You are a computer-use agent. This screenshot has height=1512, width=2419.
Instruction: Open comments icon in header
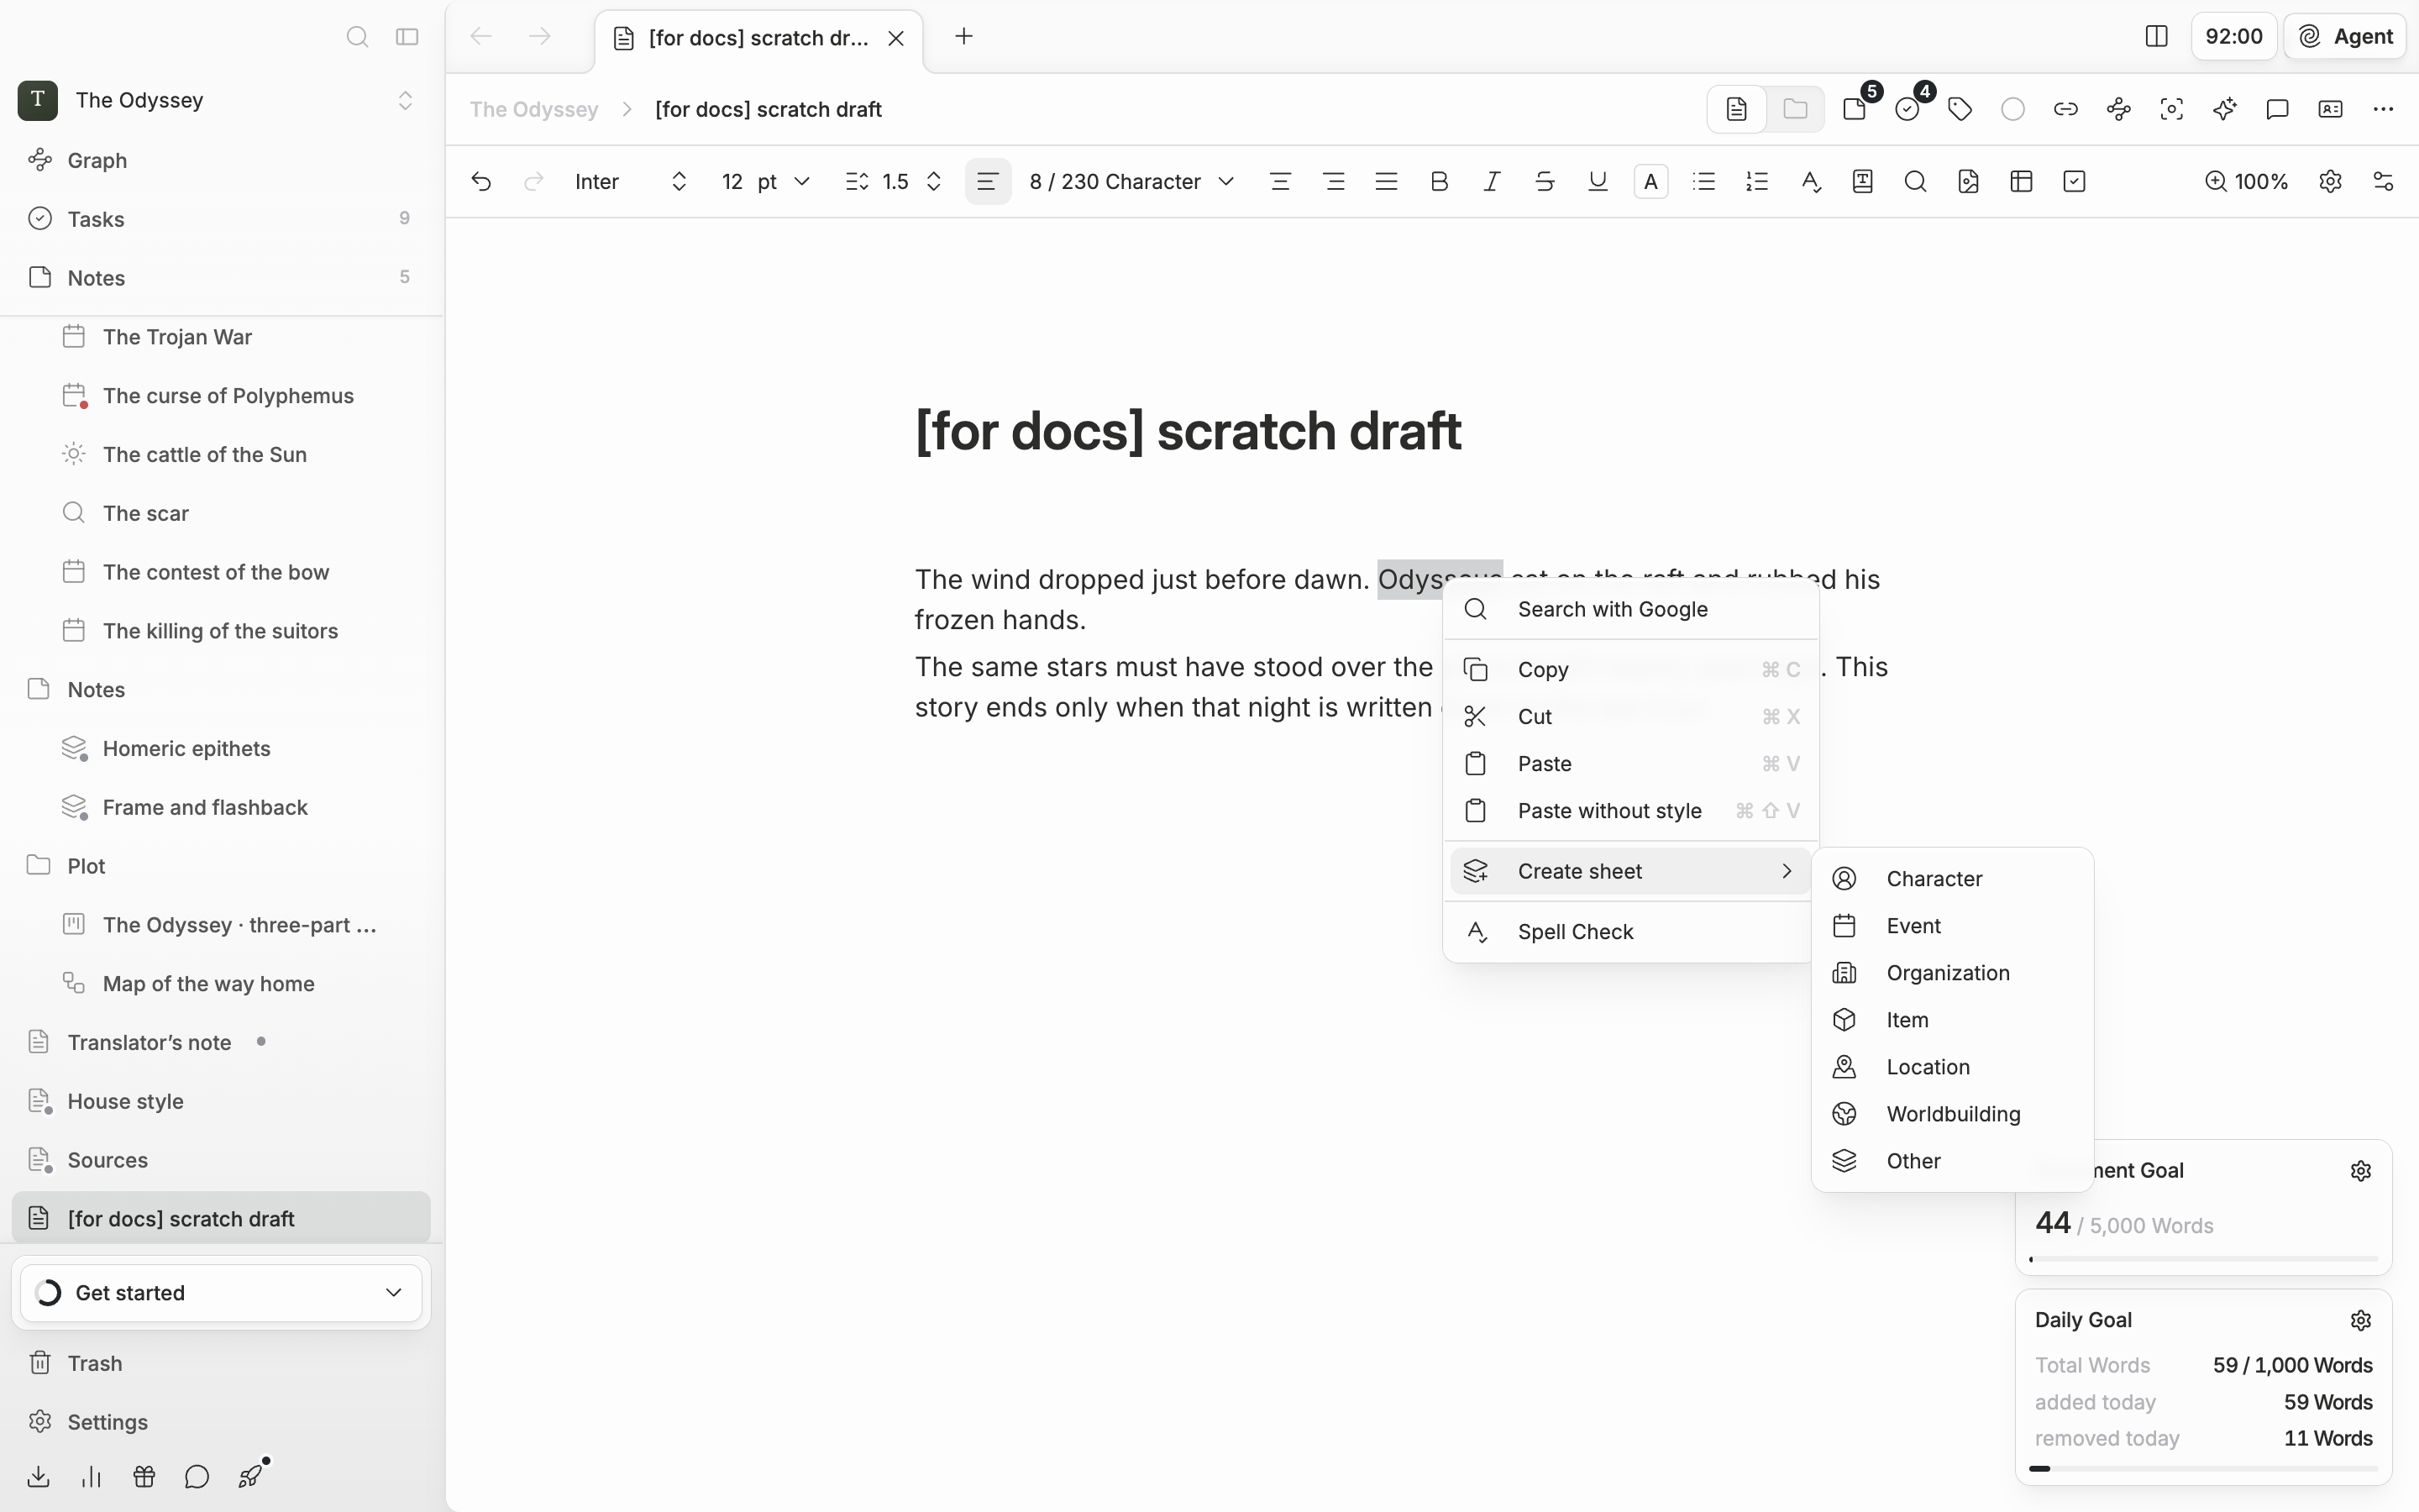[2277, 109]
